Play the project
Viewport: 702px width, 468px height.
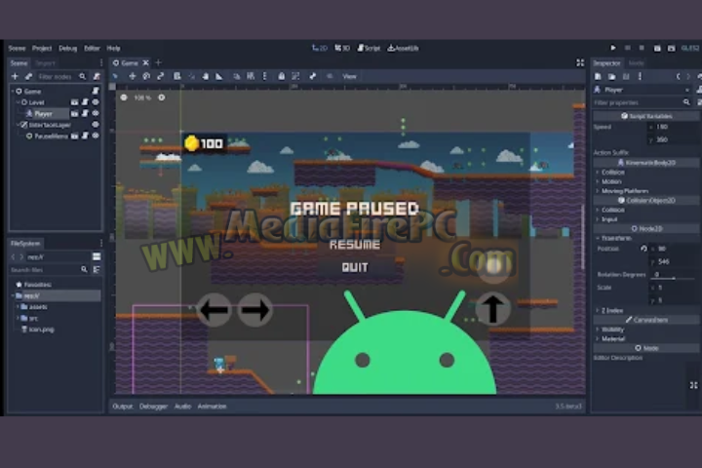tap(613, 48)
